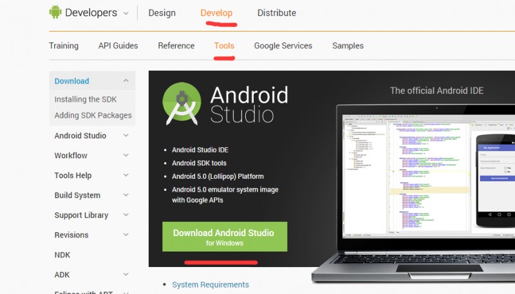Open the Developers dropdown arrow
515x294 pixels.
pyautogui.click(x=126, y=13)
